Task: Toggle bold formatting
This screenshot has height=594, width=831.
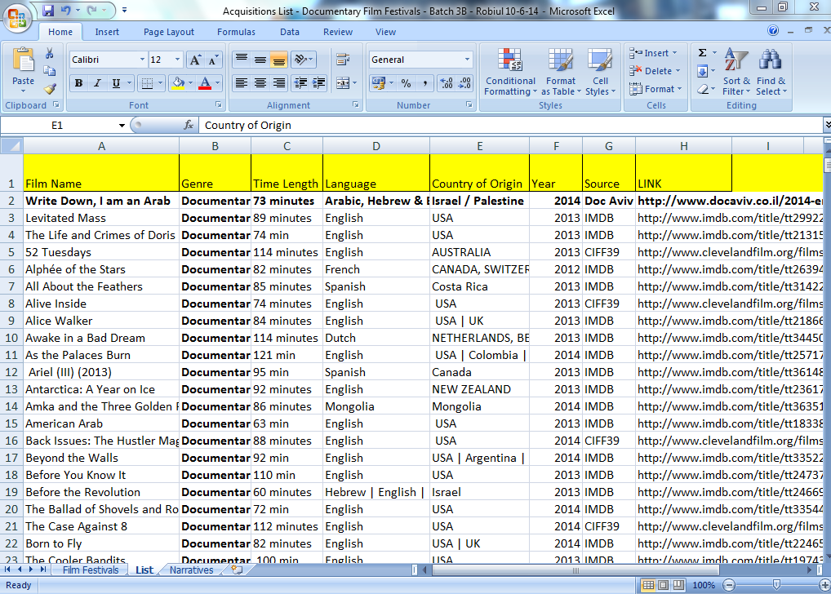Action: coord(78,84)
